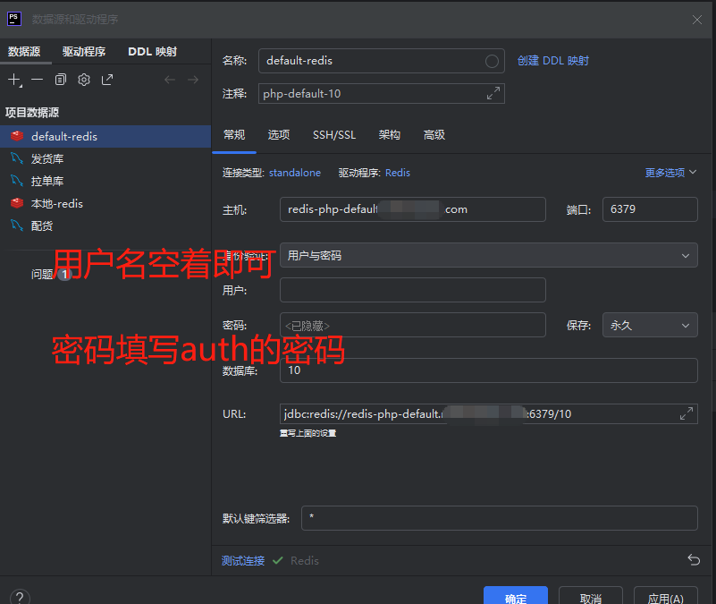The height and width of the screenshot is (604, 716).
Task: Open the 保存 永久 dropdown
Action: [650, 325]
